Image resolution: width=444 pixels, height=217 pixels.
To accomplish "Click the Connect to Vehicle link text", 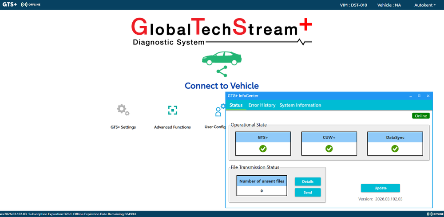I will pos(222,86).
